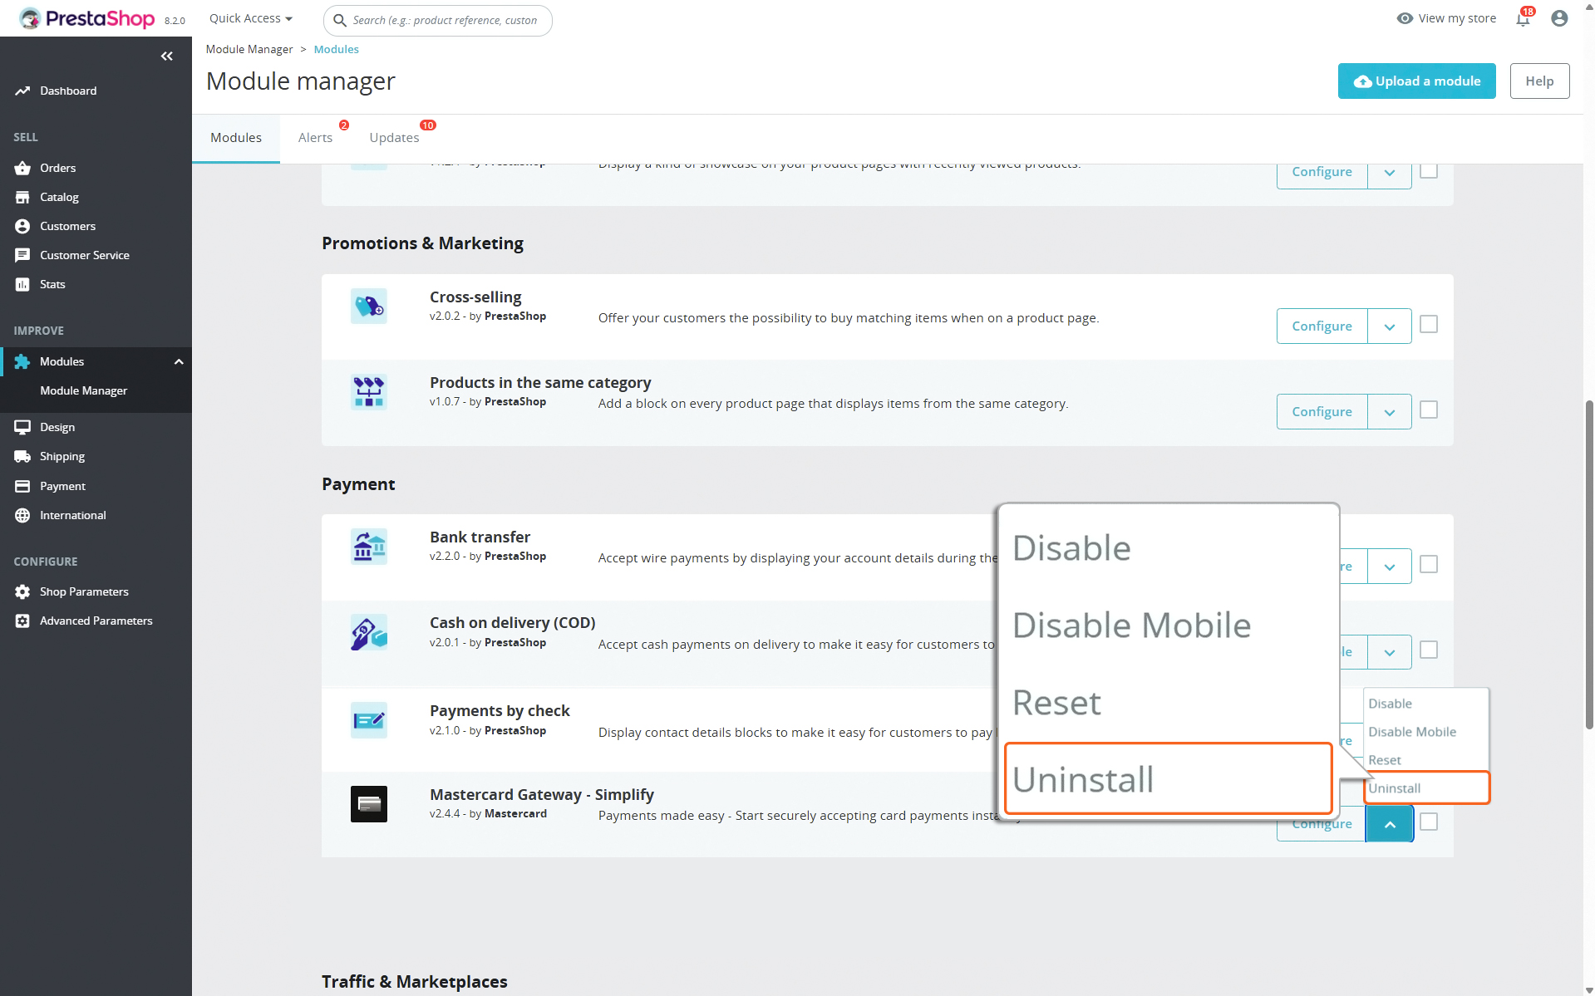Tick the checkbox of the topmost partially visible module
Viewport: 1595px width, 996px height.
(1429, 171)
